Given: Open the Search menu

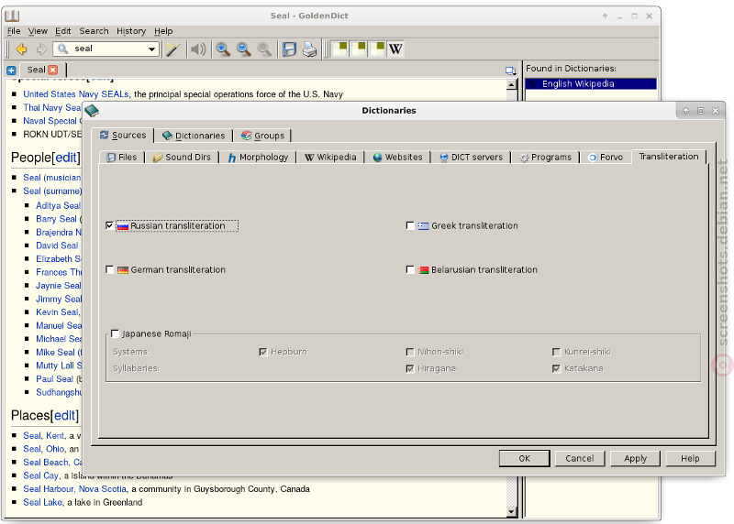Looking at the screenshot, I should [94, 31].
